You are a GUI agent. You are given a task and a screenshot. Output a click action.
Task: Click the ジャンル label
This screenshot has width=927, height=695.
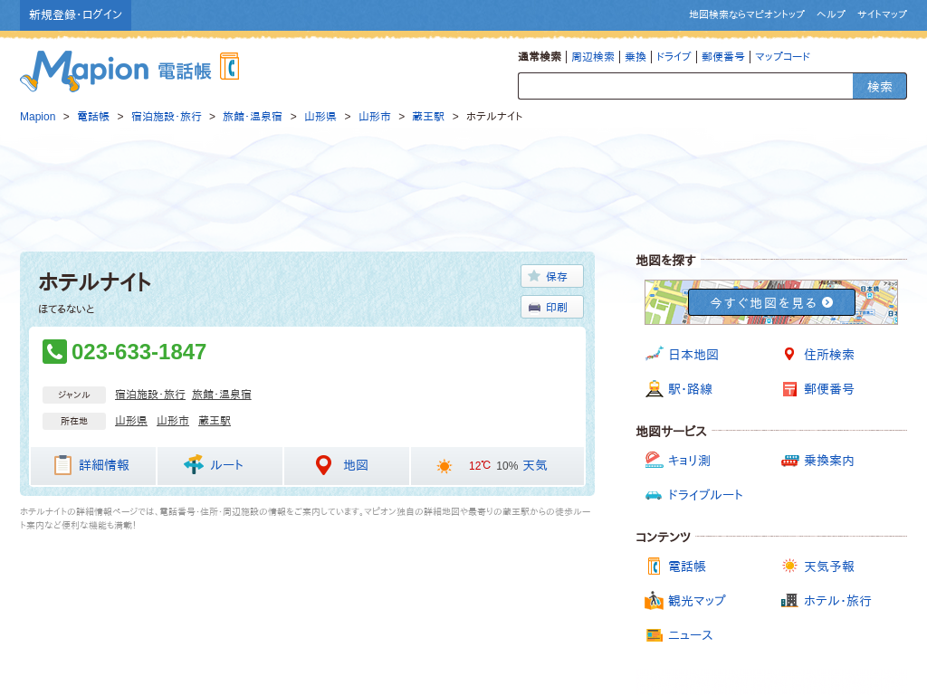coord(74,395)
